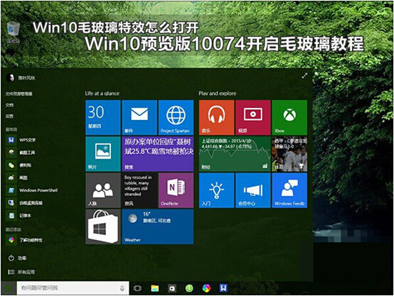Open the Photos (照片) tile
Viewport: 394px width, 296px height.
coord(103,154)
